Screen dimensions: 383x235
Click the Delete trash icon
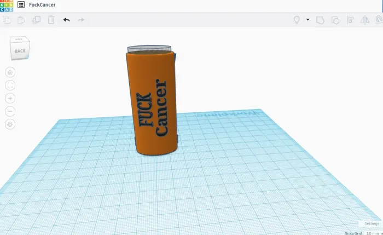[x=51, y=20]
